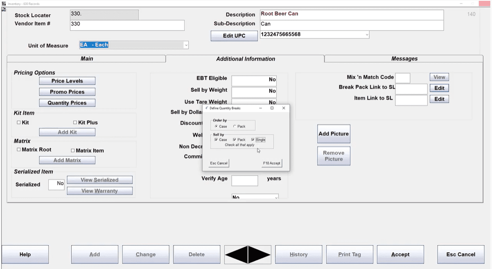
Task: Switch to the Main tab
Action: [86, 59]
